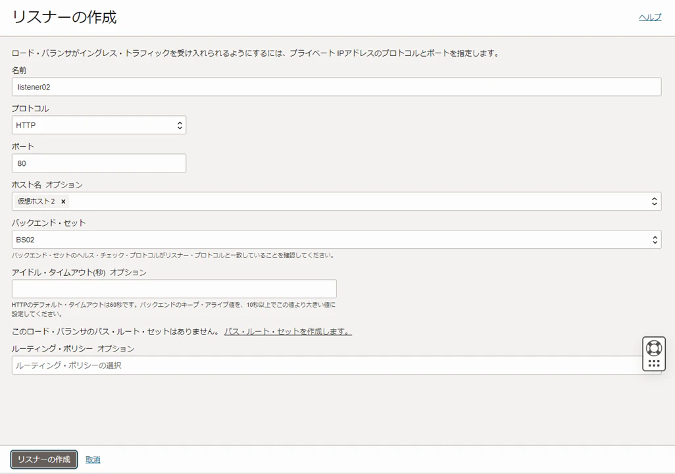Click the リスナーの作成 button
675x474 pixels.
(44, 460)
